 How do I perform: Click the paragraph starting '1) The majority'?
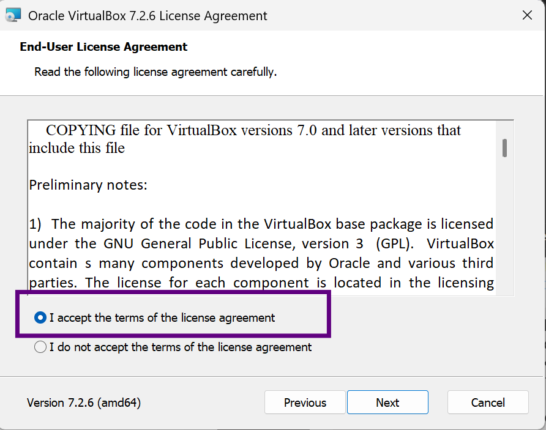click(261, 253)
